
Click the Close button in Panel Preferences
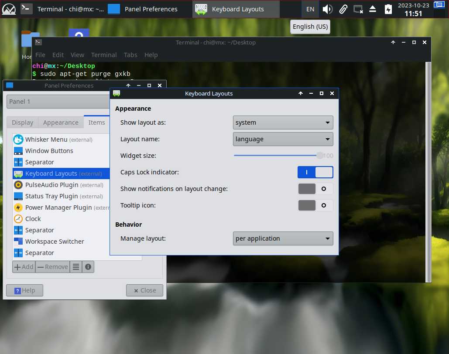pyautogui.click(x=144, y=290)
